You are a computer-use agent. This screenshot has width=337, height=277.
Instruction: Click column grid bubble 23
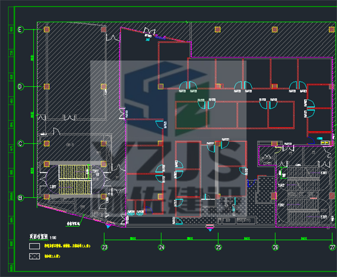(x=104, y=247)
